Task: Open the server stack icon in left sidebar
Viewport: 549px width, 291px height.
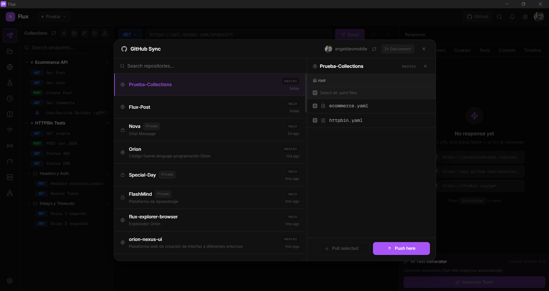Action: [10, 177]
